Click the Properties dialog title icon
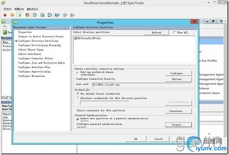The image size is (229, 155). (16, 22)
